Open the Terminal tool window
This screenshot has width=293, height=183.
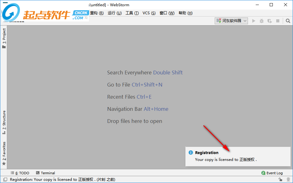45,173
